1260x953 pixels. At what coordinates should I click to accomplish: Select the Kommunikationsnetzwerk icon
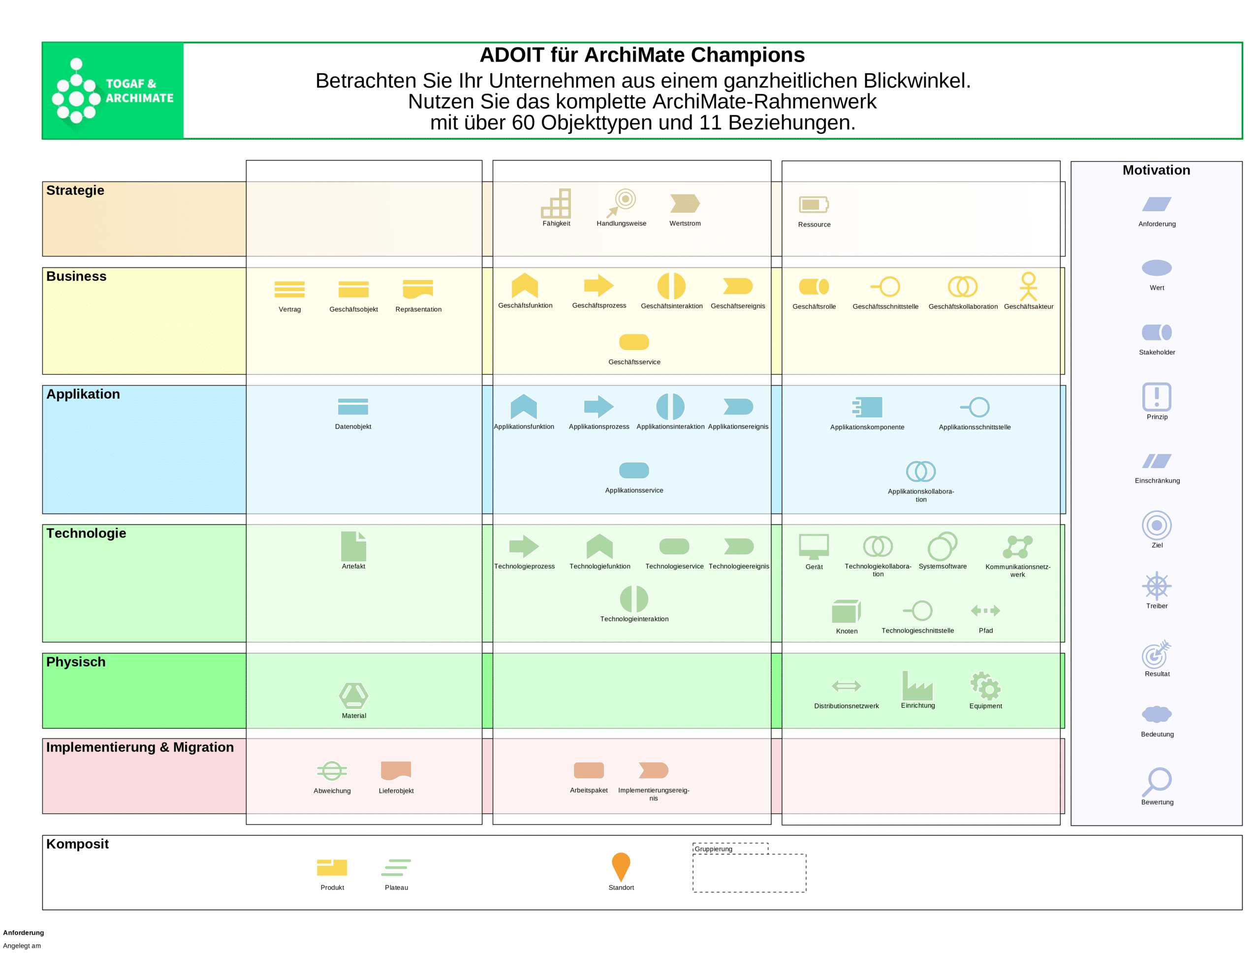coord(1017,547)
